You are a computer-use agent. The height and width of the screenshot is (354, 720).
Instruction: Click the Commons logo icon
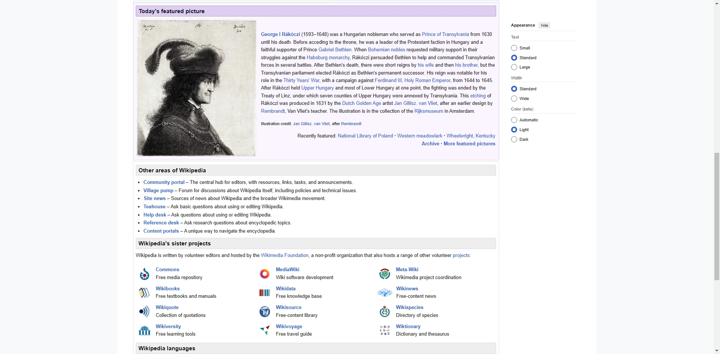pyautogui.click(x=144, y=274)
